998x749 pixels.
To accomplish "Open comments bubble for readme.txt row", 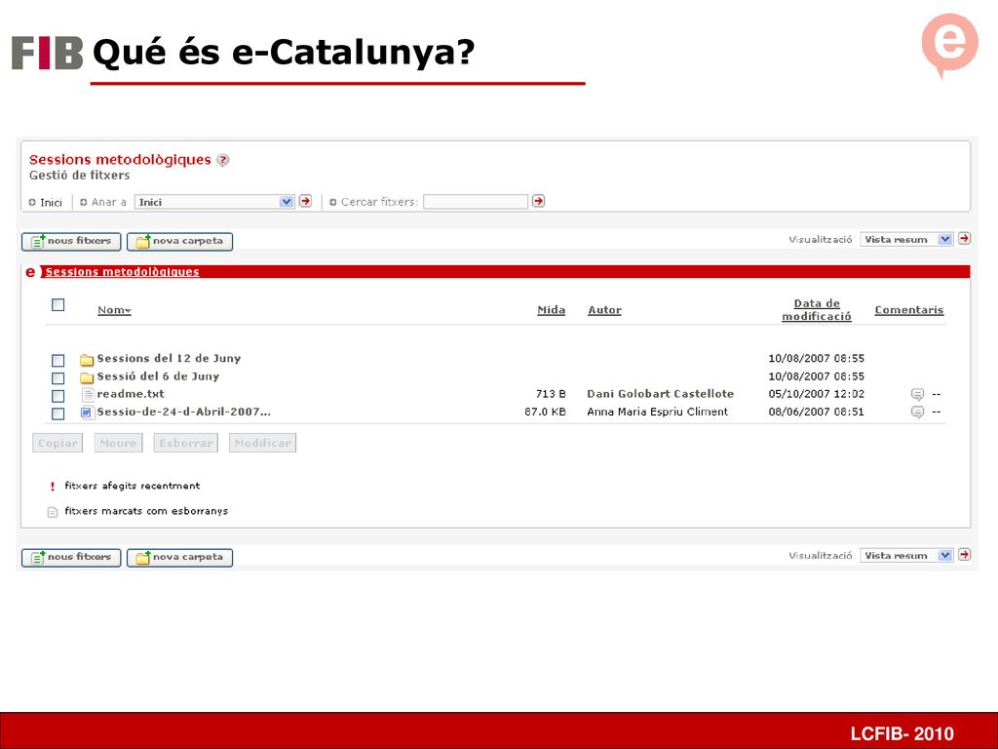I will 917,394.
